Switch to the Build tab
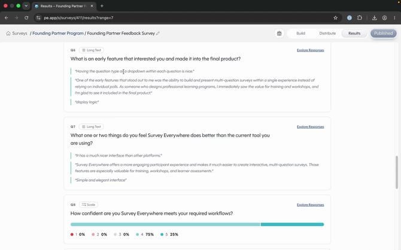Viewport: 401px width, 250px height. click(300, 33)
